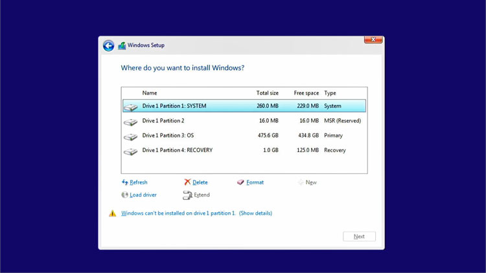The image size is (486, 273).
Task: Delete the selected partition
Action: coord(200,182)
